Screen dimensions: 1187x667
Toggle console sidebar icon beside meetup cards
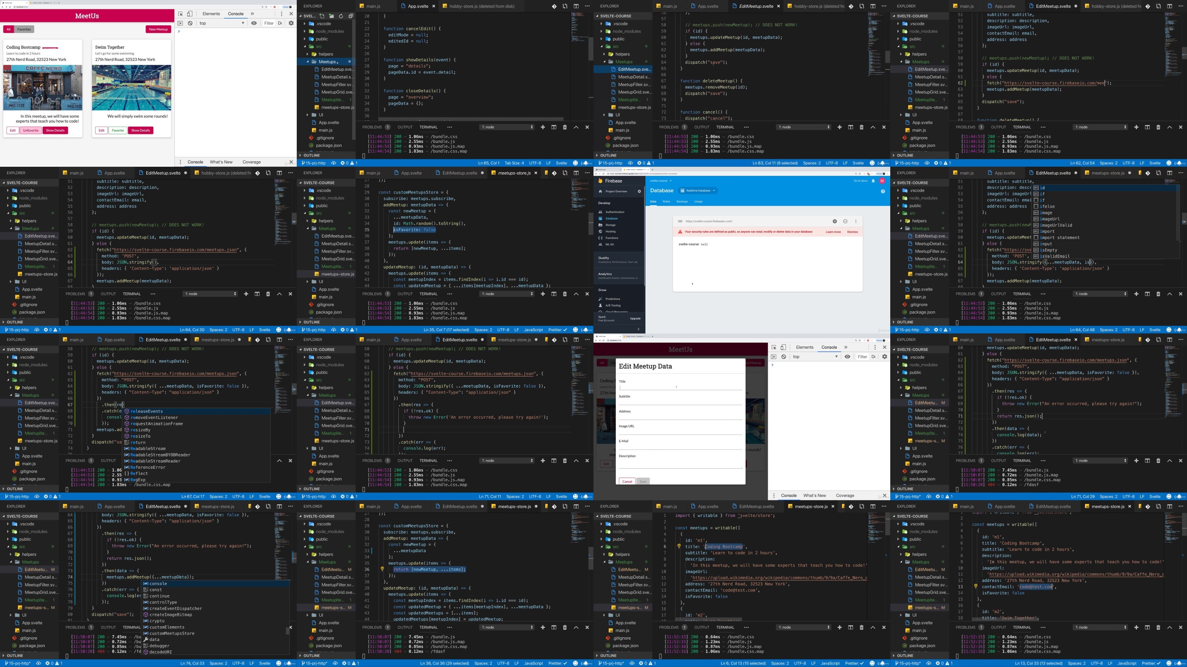tap(180, 23)
